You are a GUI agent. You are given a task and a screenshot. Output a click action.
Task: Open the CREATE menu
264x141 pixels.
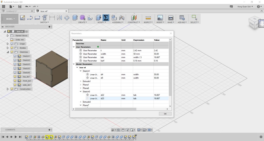(x=82, y=22)
